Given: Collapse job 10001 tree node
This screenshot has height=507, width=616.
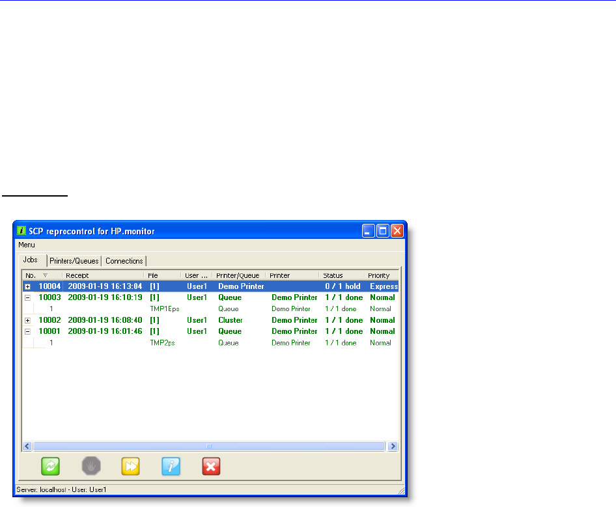Looking at the screenshot, I should (27, 331).
